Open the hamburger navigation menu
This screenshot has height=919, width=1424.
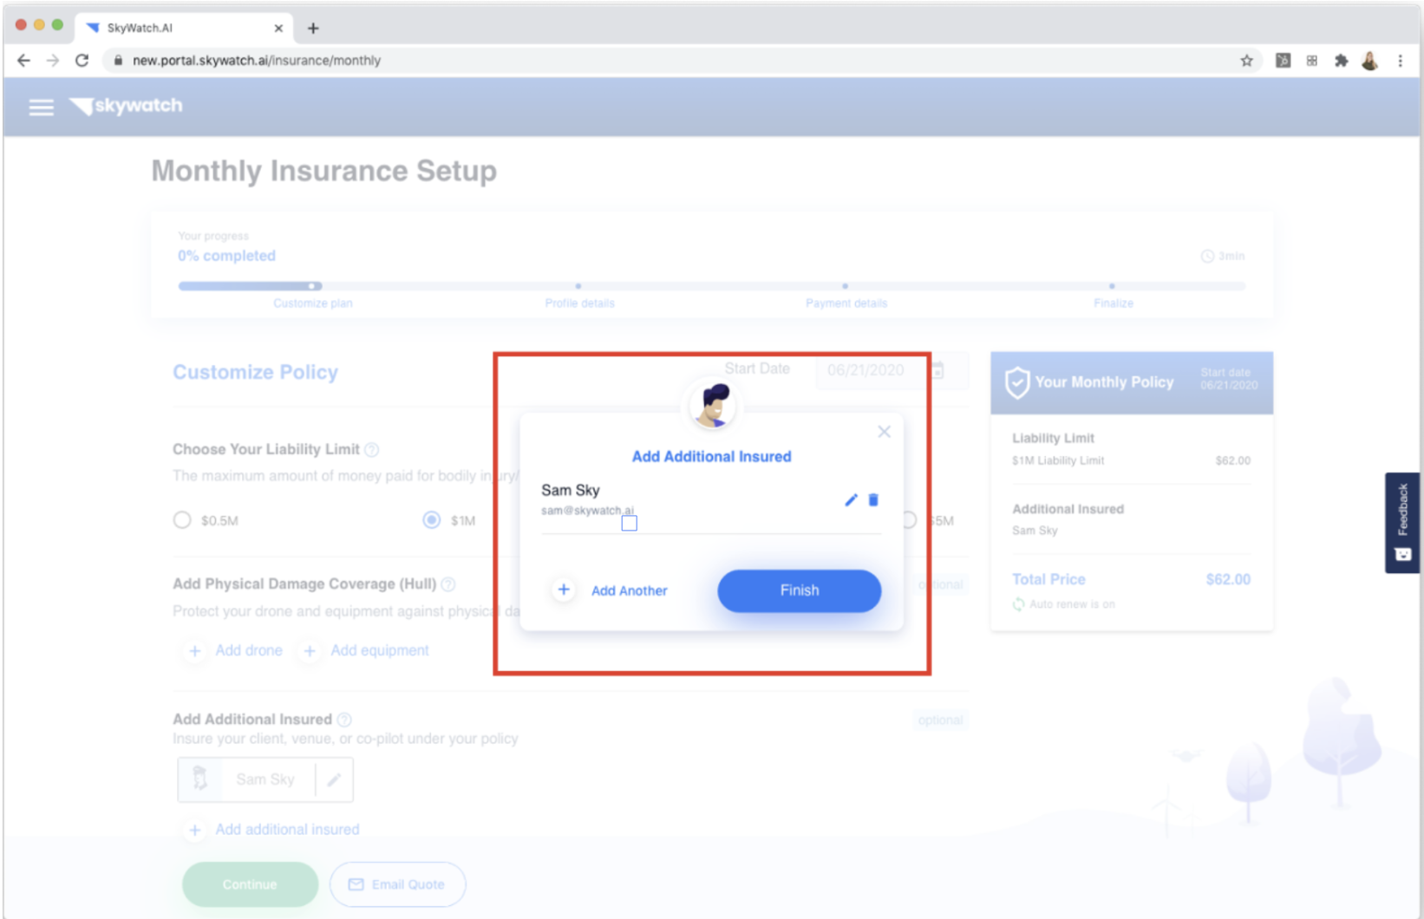point(41,107)
